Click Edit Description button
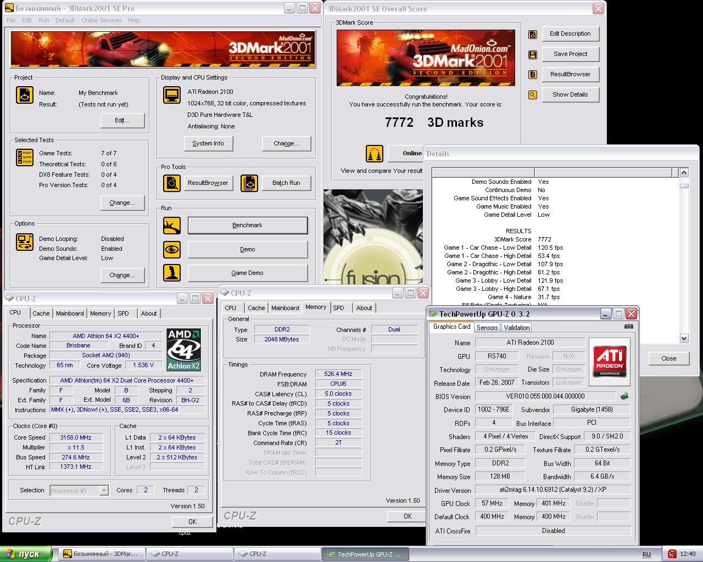Image resolution: width=703 pixels, height=562 pixels. [x=570, y=34]
